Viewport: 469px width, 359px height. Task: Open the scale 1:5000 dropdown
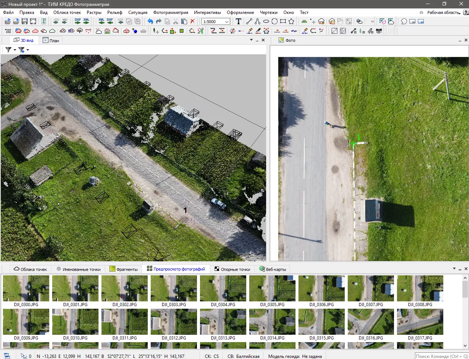click(x=226, y=22)
